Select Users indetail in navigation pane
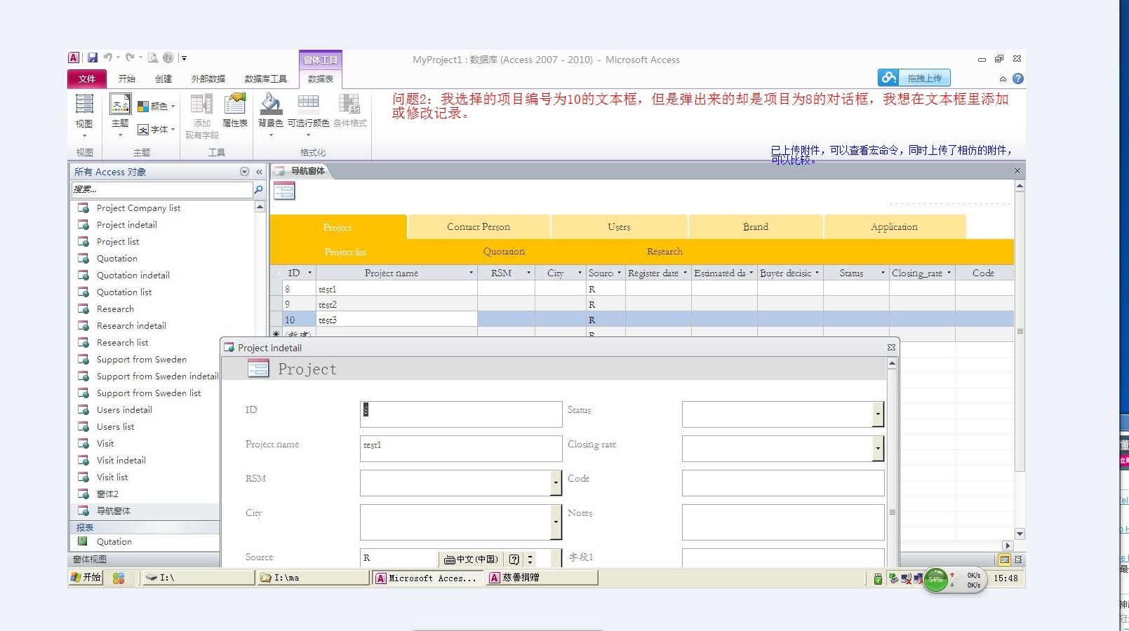 [x=124, y=410]
